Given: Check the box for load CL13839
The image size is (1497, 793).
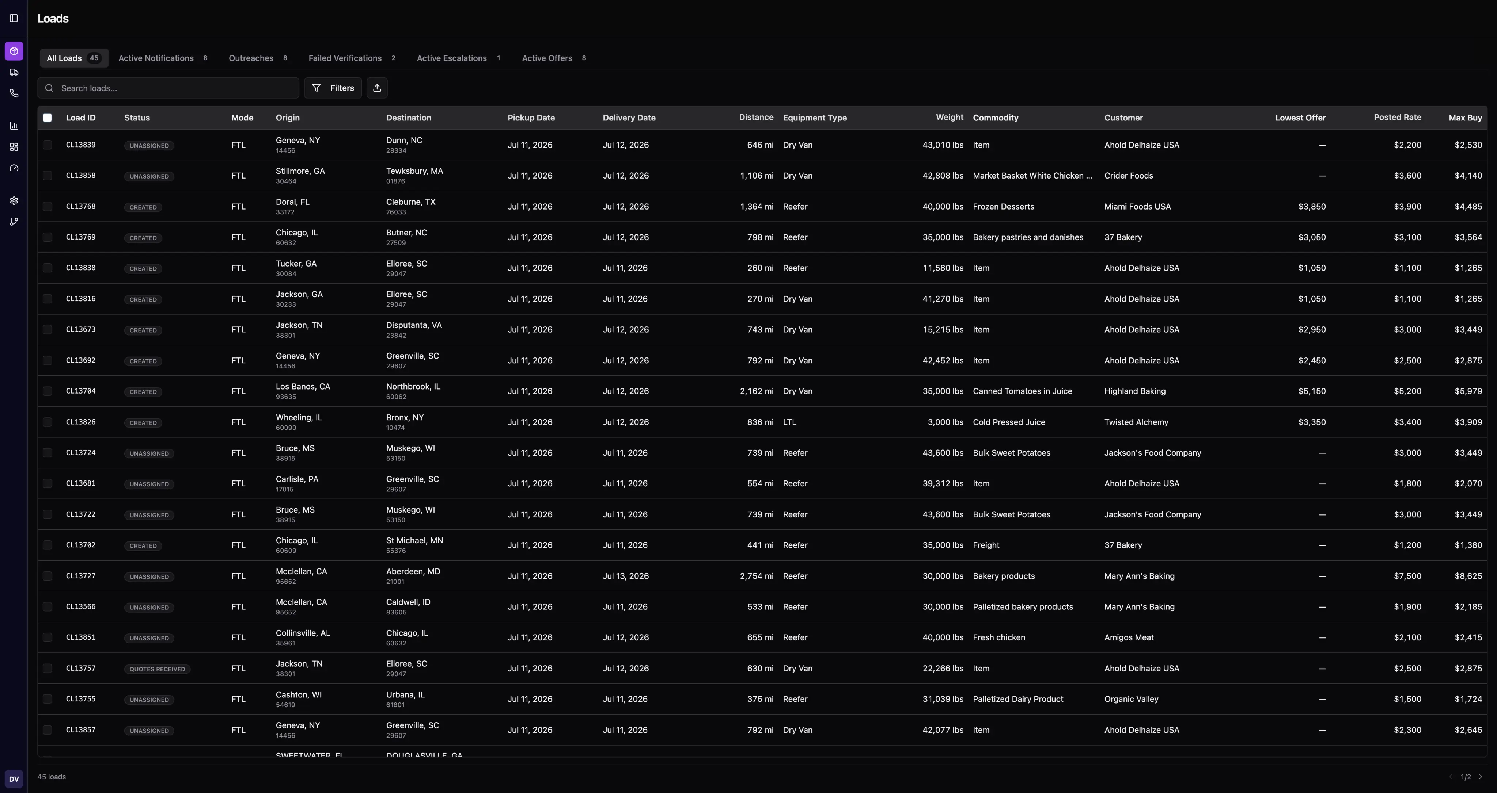Looking at the screenshot, I should (48, 145).
